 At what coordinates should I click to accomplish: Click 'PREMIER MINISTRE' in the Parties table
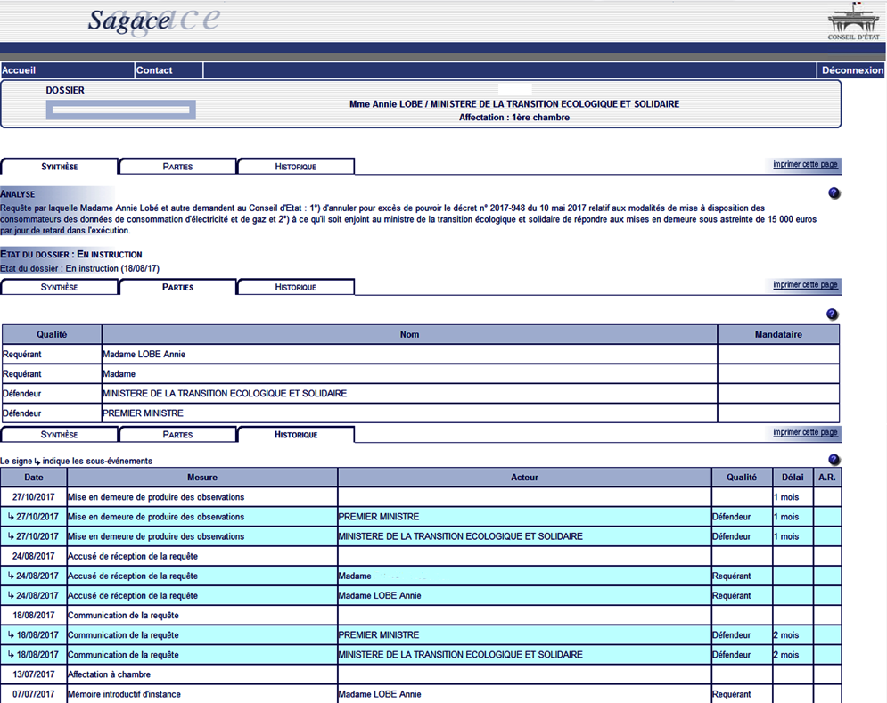[143, 413]
